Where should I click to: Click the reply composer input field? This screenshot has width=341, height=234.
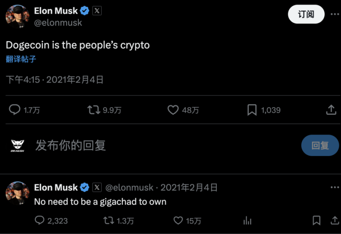pos(71,145)
